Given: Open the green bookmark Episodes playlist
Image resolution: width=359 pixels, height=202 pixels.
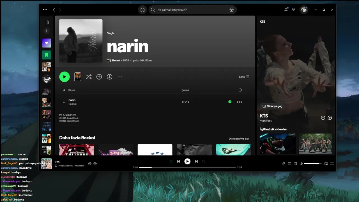Looking at the screenshot, I should coord(47,55).
